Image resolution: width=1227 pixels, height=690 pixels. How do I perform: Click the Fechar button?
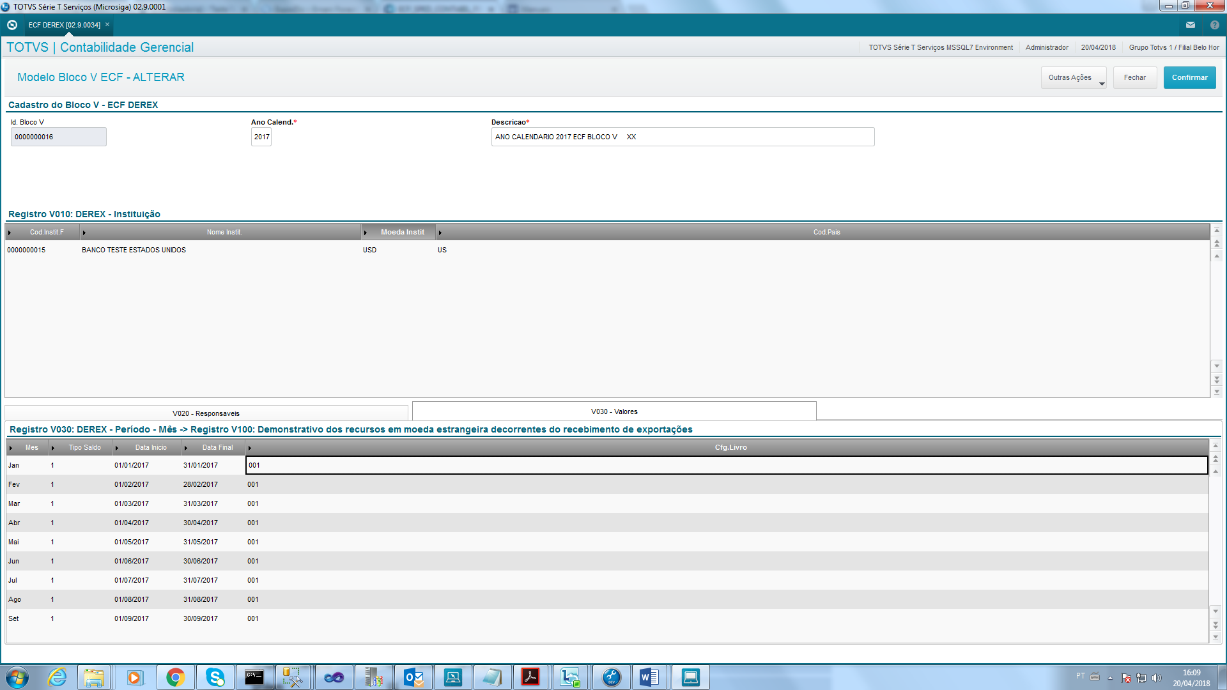click(1134, 78)
